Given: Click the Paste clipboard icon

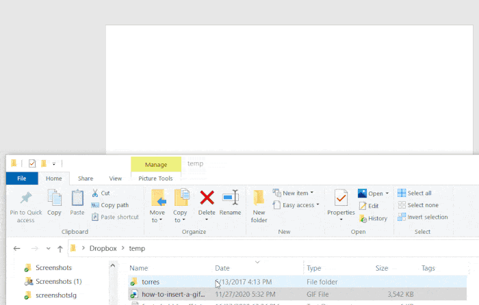Looking at the screenshot, I should [77, 199].
